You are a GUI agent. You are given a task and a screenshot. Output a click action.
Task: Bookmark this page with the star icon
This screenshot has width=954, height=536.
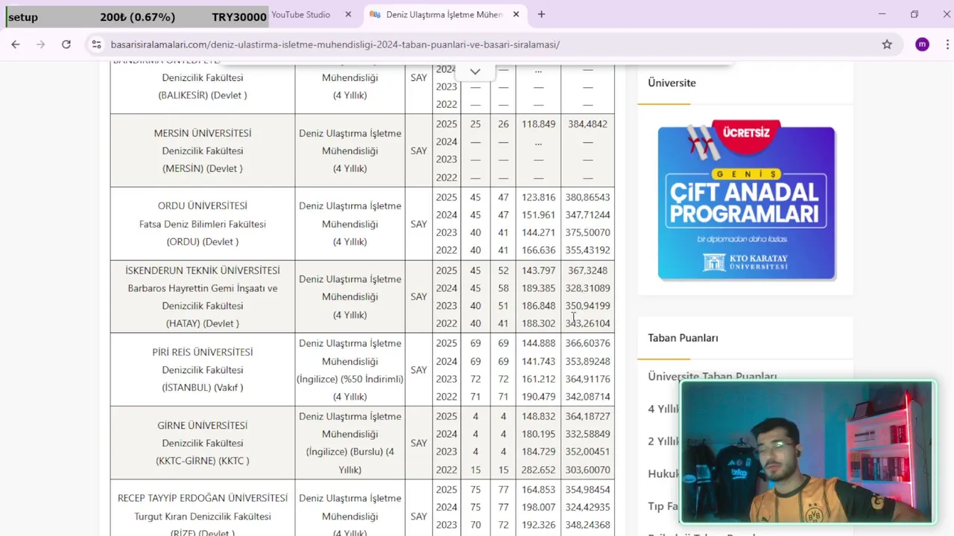click(x=887, y=45)
